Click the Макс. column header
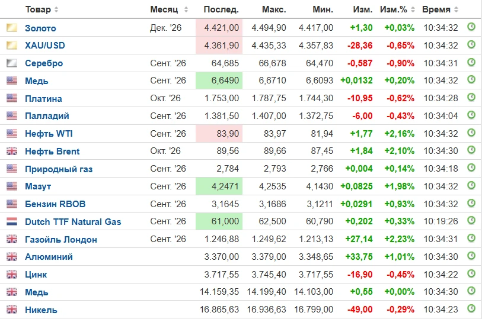 [274, 9]
